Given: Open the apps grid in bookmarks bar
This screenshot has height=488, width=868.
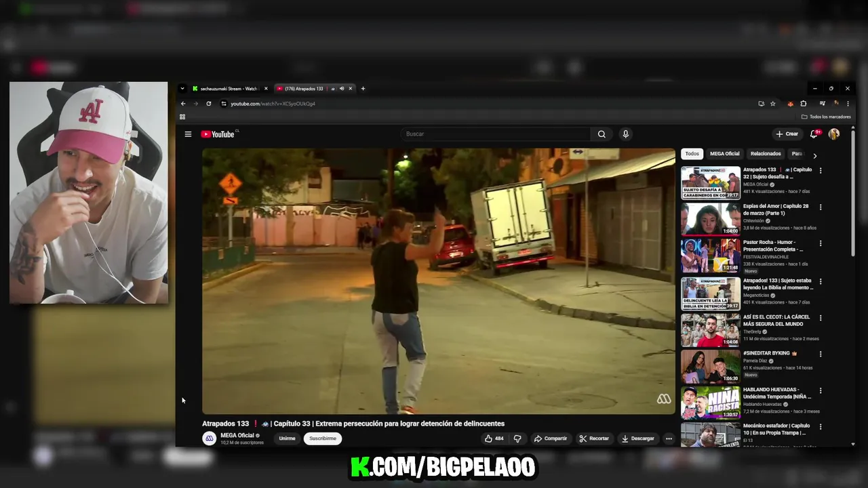Looking at the screenshot, I should tap(182, 117).
